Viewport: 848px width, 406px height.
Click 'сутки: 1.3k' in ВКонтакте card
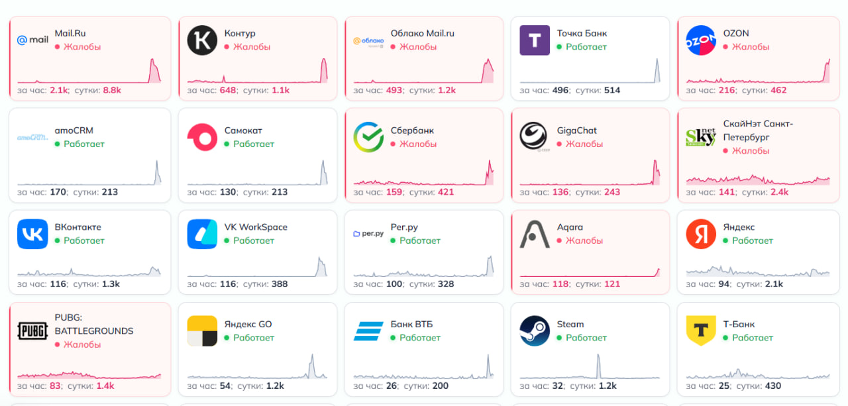(96, 284)
